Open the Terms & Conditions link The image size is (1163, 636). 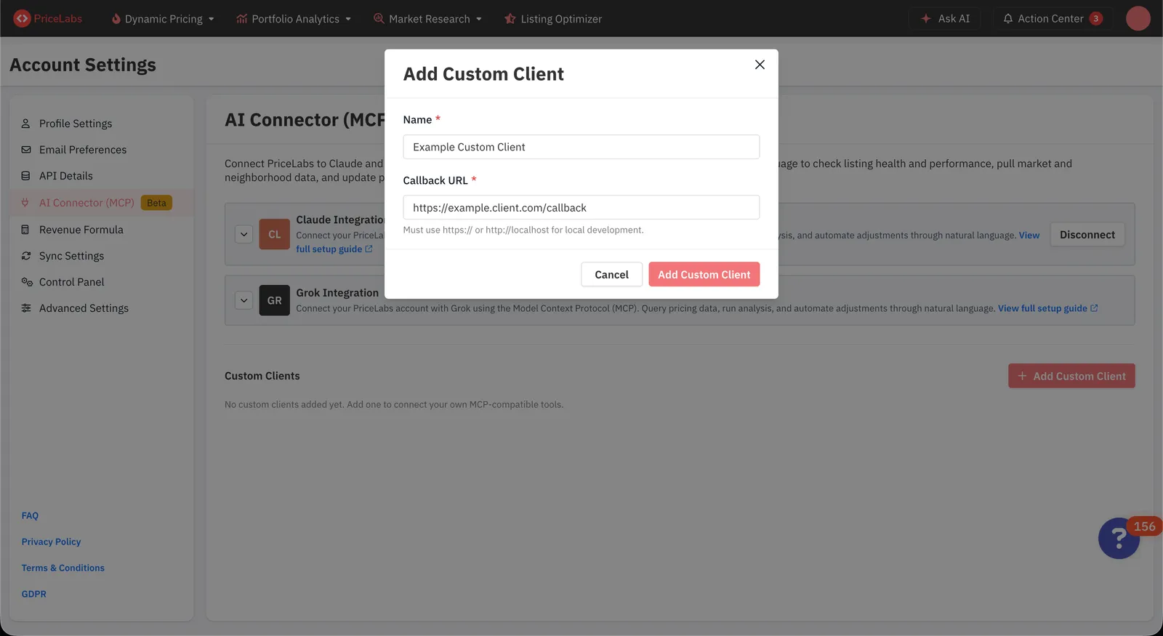click(63, 568)
